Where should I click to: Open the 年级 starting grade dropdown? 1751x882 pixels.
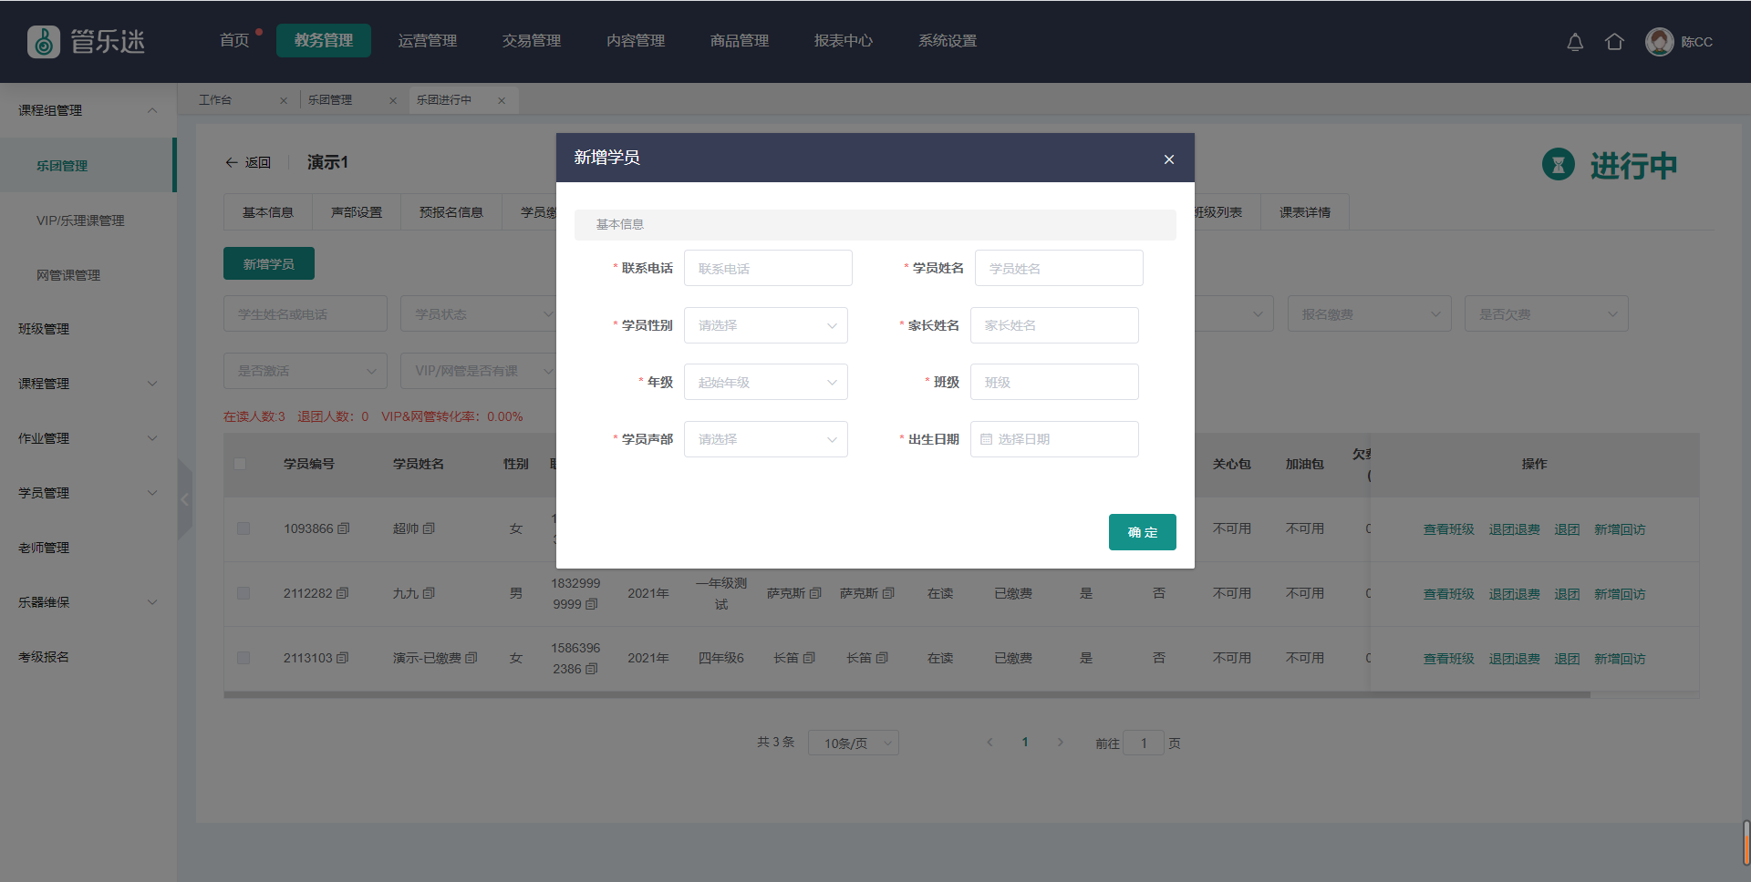[x=765, y=383]
